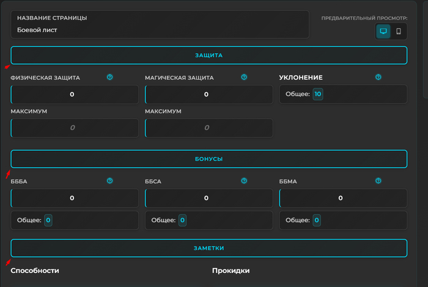The image size is (428, 287).
Task: Focus the ББСА value input
Action: (208, 198)
